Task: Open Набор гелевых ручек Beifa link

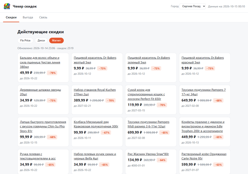Action: tap(95, 156)
